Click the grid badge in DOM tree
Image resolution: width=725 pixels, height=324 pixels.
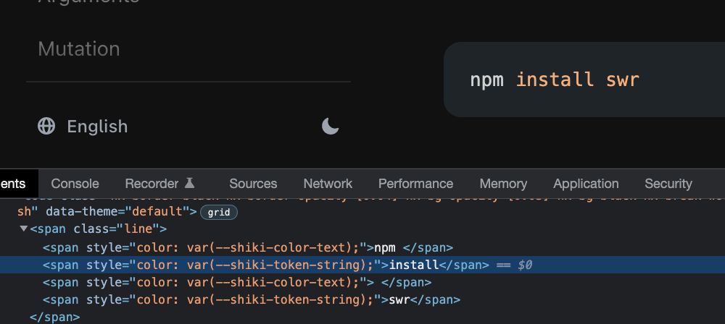click(219, 213)
